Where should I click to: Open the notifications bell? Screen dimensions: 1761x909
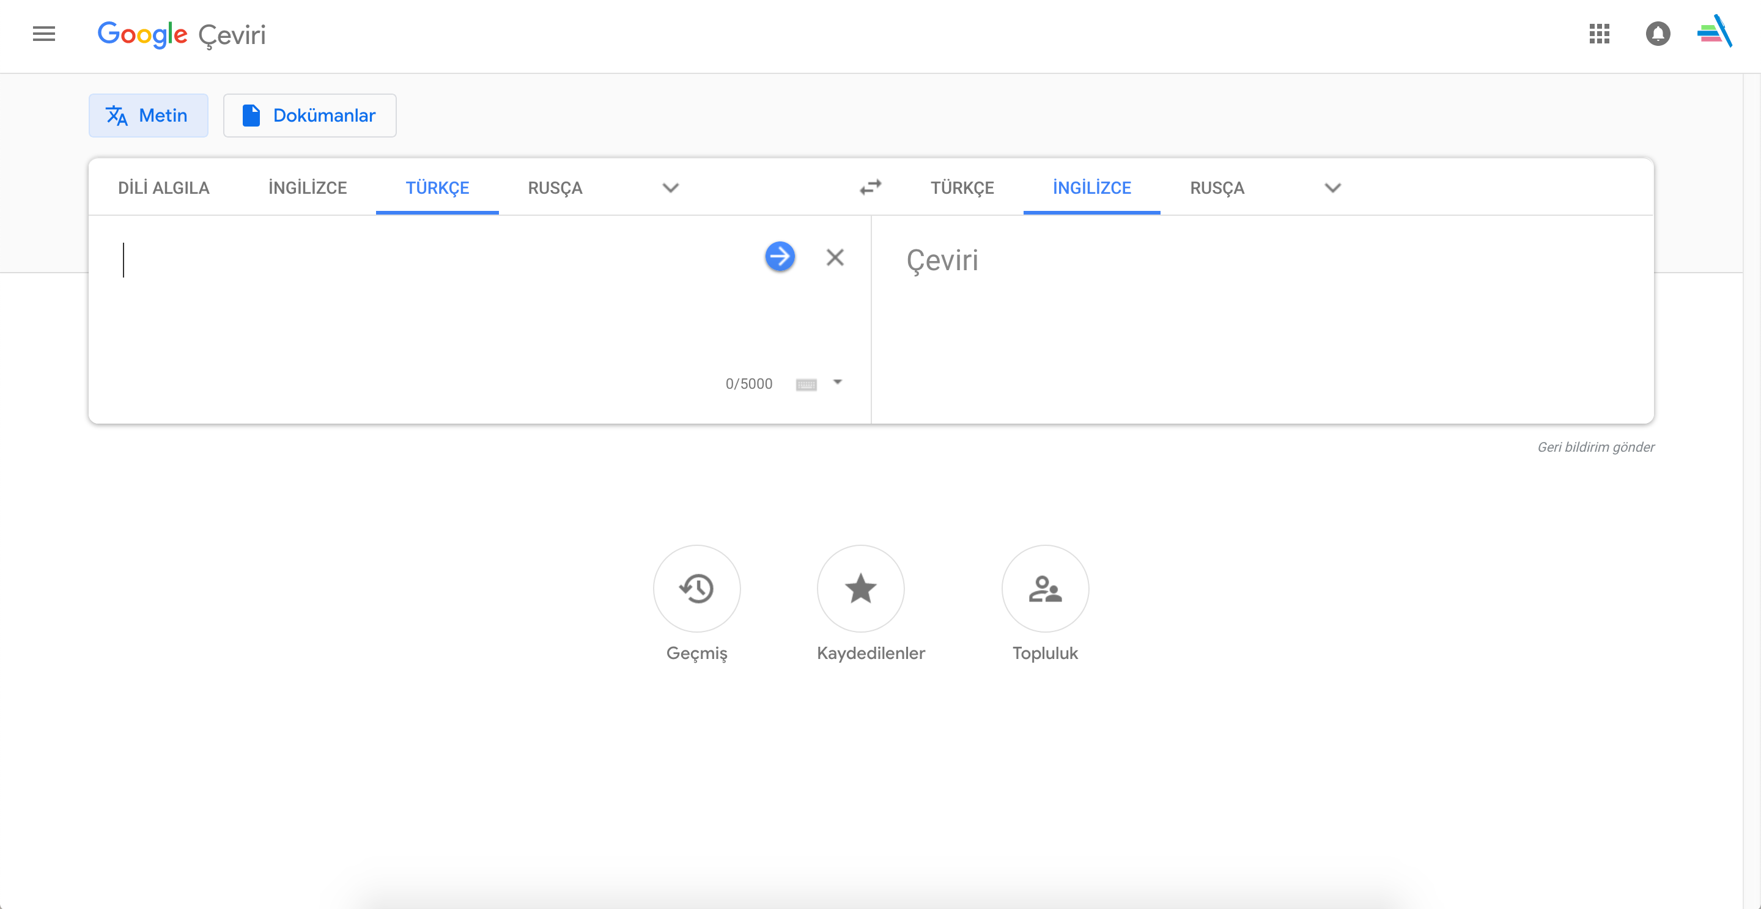point(1658,34)
